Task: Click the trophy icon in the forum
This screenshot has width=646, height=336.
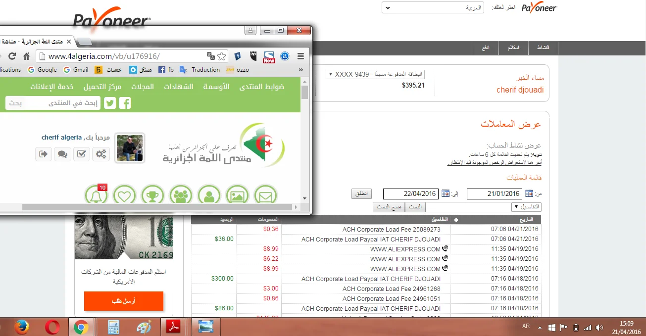Action: tap(152, 195)
